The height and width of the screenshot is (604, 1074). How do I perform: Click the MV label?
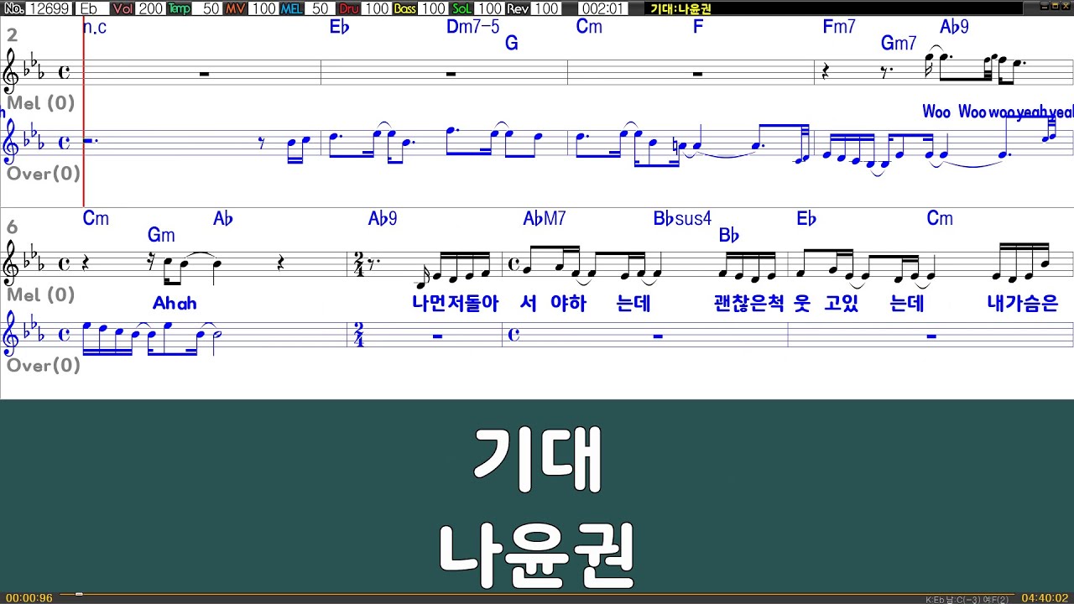coord(236,8)
